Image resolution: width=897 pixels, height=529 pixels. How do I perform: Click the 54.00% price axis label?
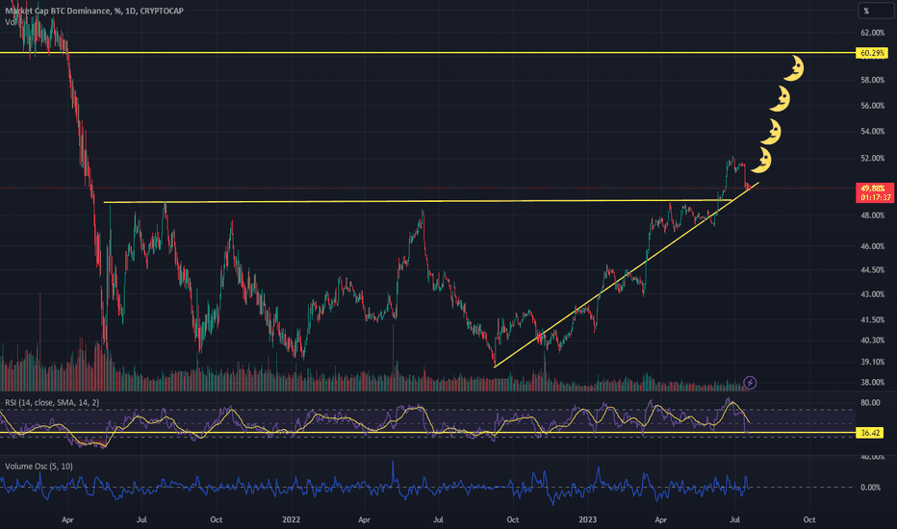pyautogui.click(x=872, y=132)
